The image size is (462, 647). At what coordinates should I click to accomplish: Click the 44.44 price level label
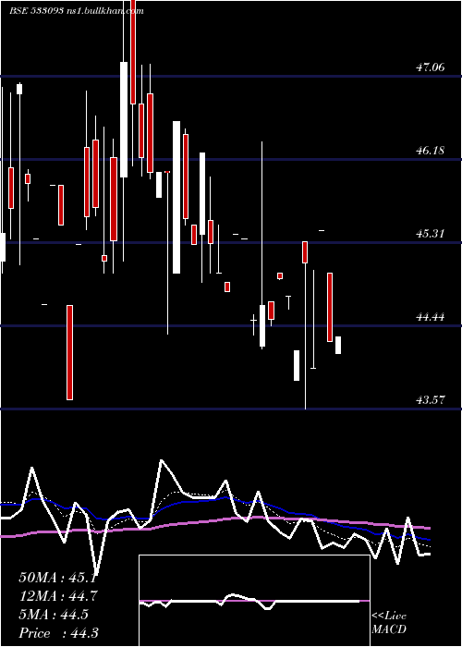[x=431, y=317]
